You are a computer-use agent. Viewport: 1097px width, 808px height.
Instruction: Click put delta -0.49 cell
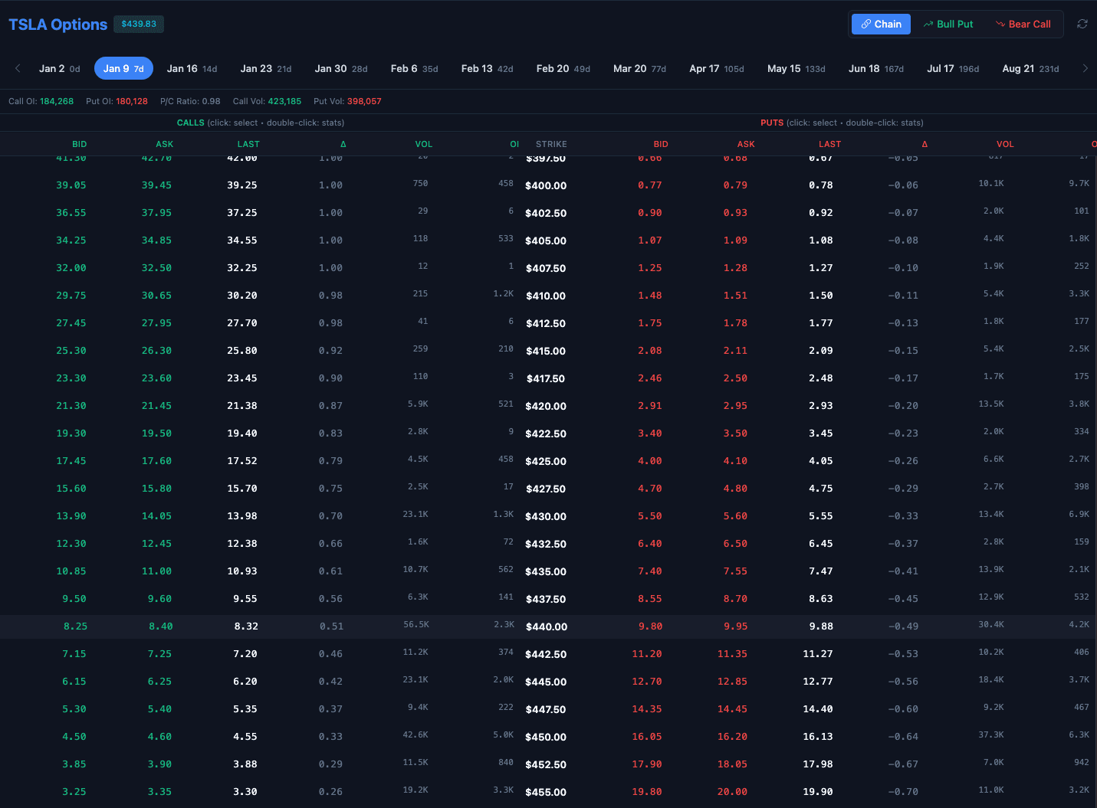[x=903, y=626]
